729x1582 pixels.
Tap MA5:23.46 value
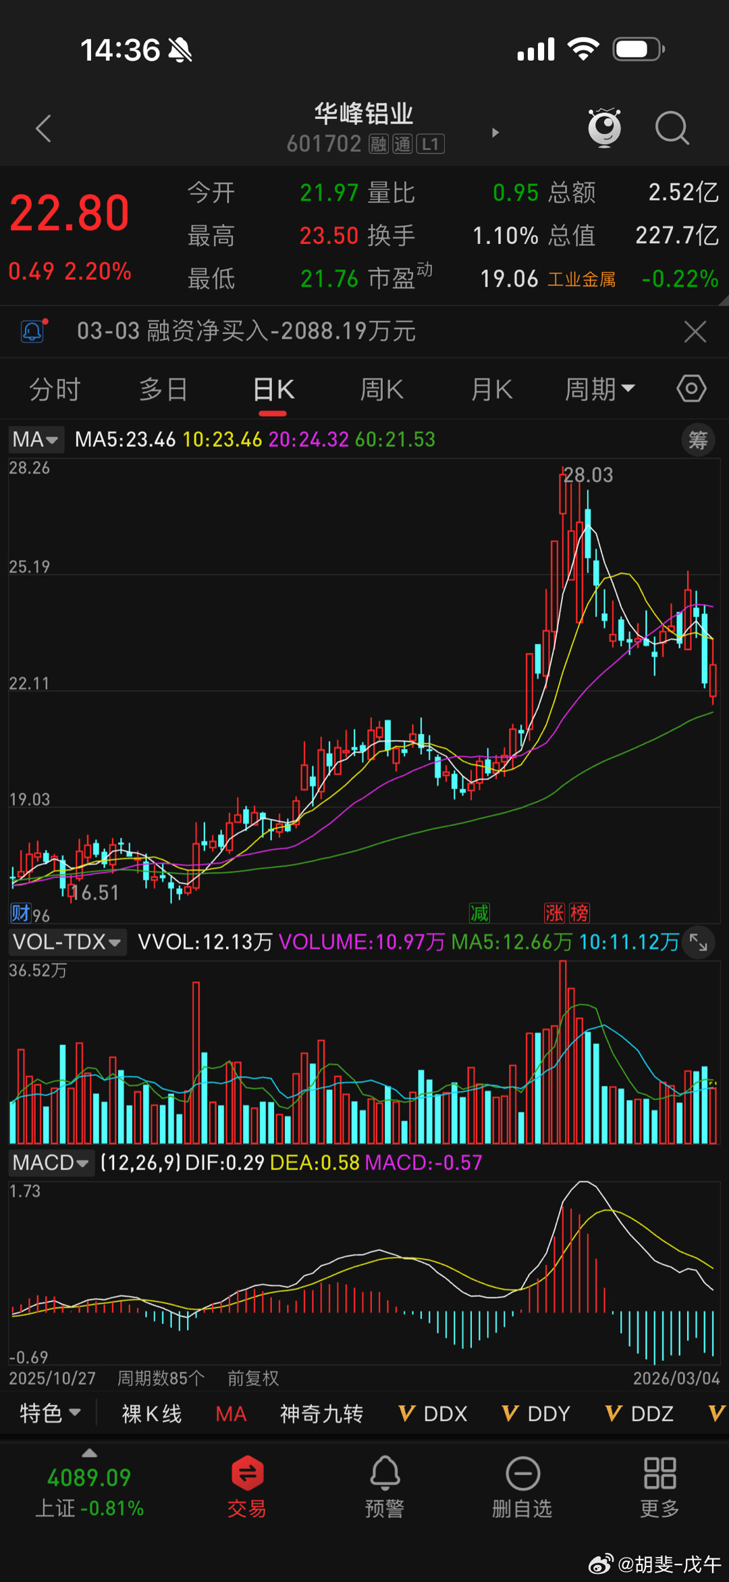[x=125, y=440]
